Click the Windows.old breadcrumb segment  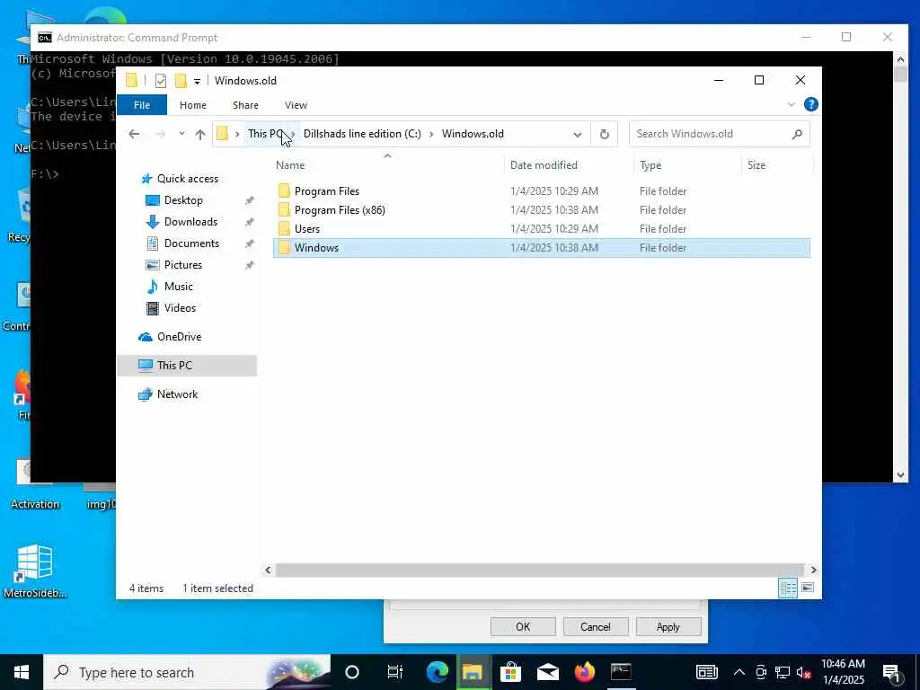pyautogui.click(x=473, y=134)
